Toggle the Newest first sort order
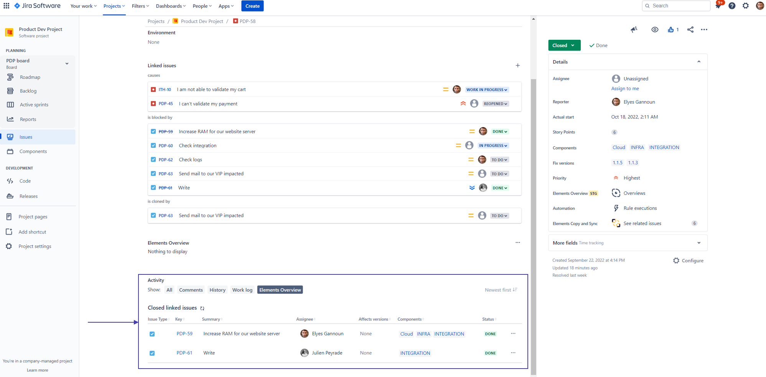This screenshot has height=377, width=766. [501, 290]
